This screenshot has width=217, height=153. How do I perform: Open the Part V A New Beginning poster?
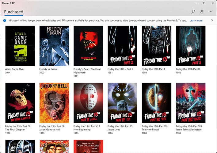(88, 103)
